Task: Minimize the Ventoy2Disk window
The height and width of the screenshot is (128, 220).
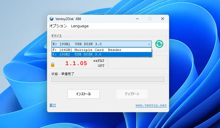Action: point(137,19)
